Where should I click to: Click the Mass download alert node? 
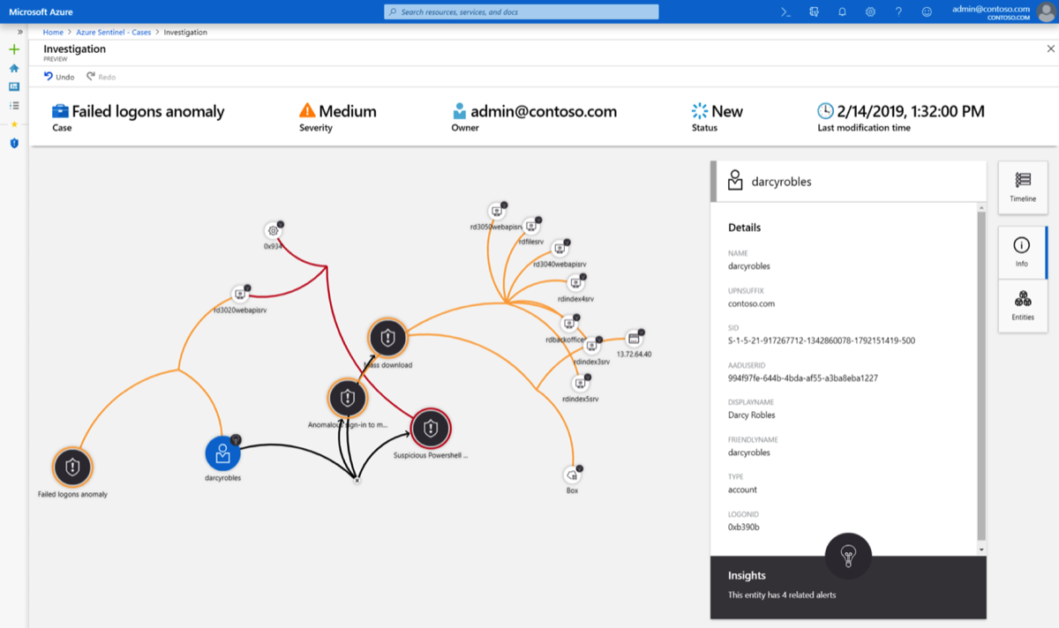click(x=387, y=338)
